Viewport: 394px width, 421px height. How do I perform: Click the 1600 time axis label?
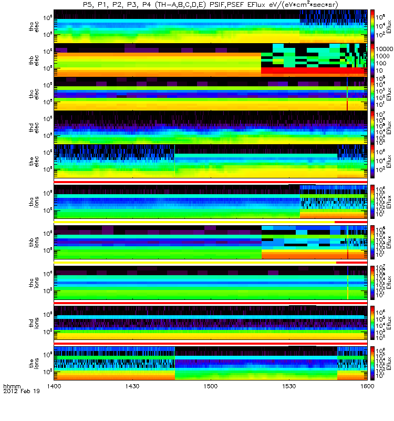coord(367,386)
